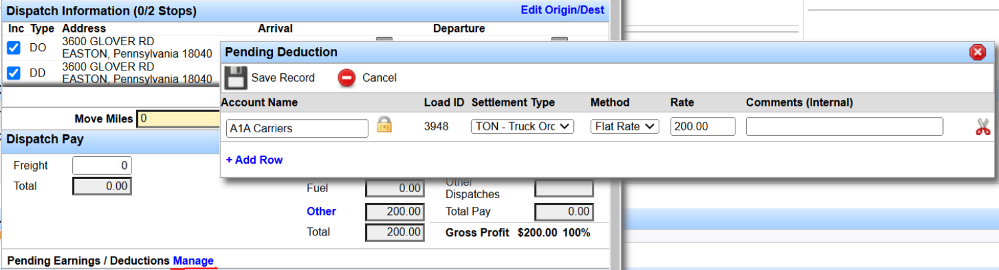This screenshot has height=270, width=999.
Task: Click the Dispatch Pay section header
Action: point(45,139)
